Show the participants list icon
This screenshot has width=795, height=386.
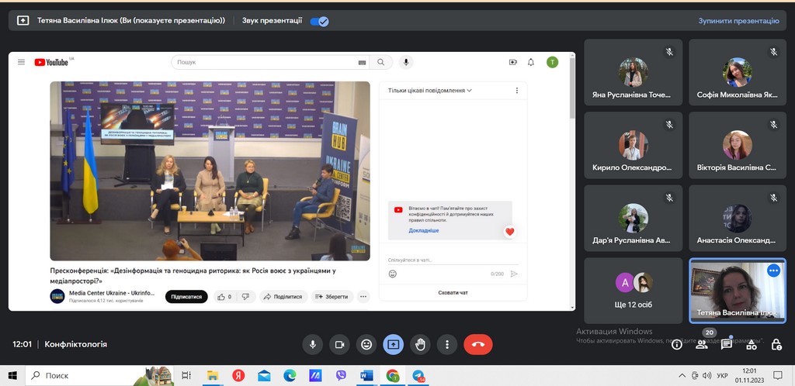click(x=701, y=344)
